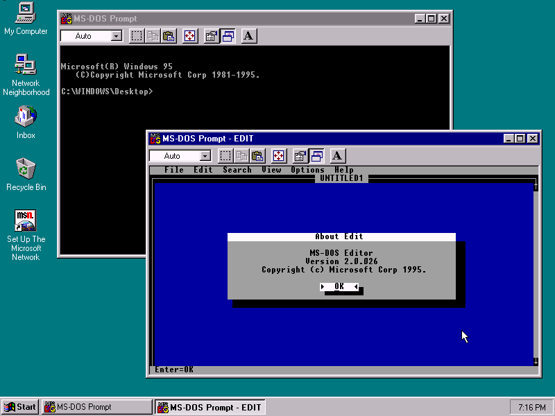Screen dimensions: 555x416
Task: Open File menu in MS-DOS Editor
Action: 174,170
